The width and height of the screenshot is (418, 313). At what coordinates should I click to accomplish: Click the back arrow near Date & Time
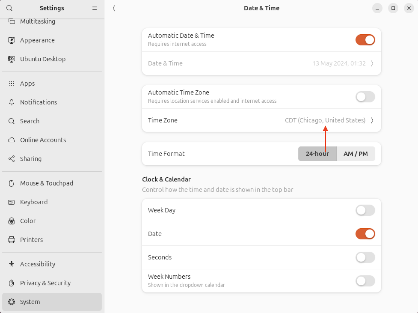tap(114, 8)
